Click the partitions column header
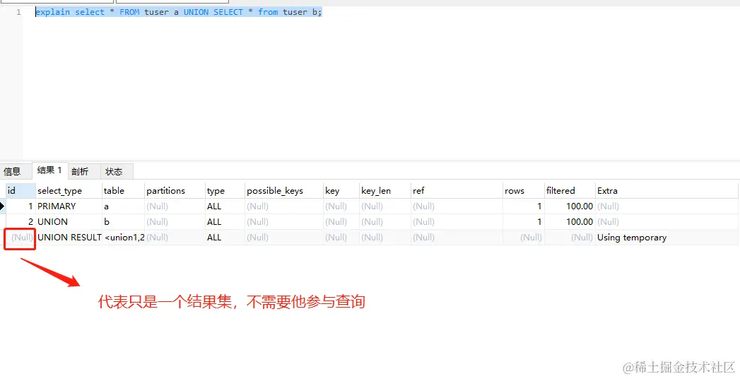 click(x=175, y=191)
